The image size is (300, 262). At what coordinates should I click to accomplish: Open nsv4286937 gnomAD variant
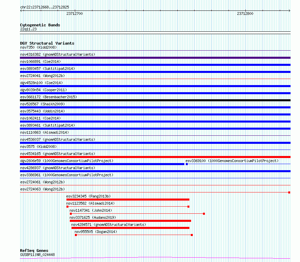(x=58, y=168)
